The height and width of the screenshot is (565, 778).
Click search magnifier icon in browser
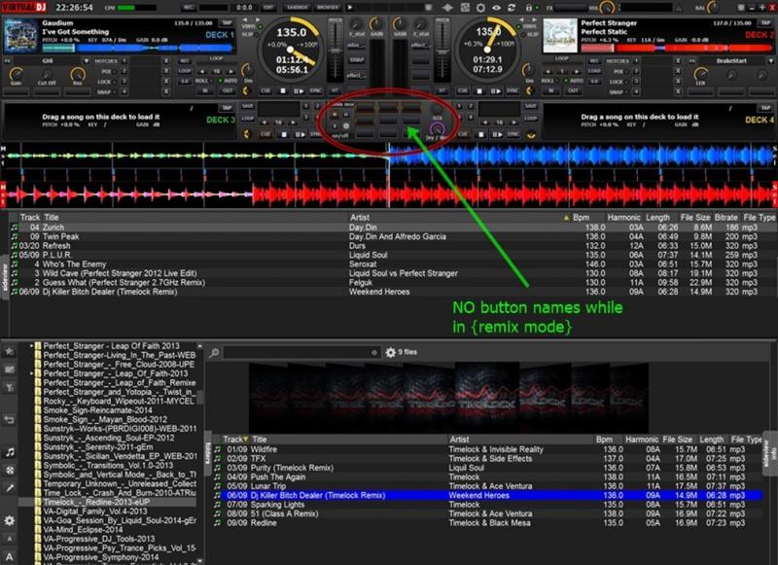pos(214,353)
